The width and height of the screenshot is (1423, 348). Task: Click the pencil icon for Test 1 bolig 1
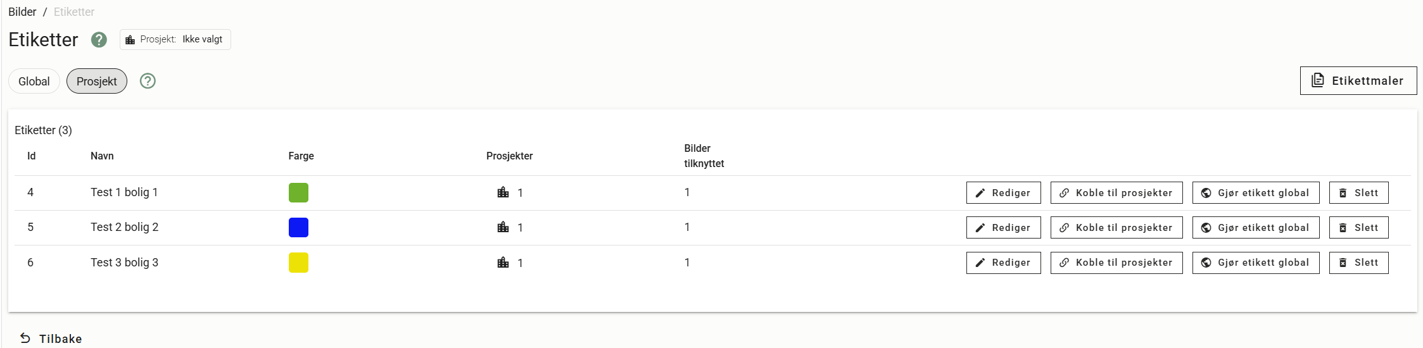point(980,193)
